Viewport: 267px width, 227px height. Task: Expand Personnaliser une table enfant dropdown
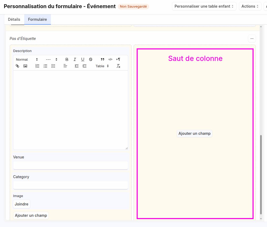click(204, 6)
